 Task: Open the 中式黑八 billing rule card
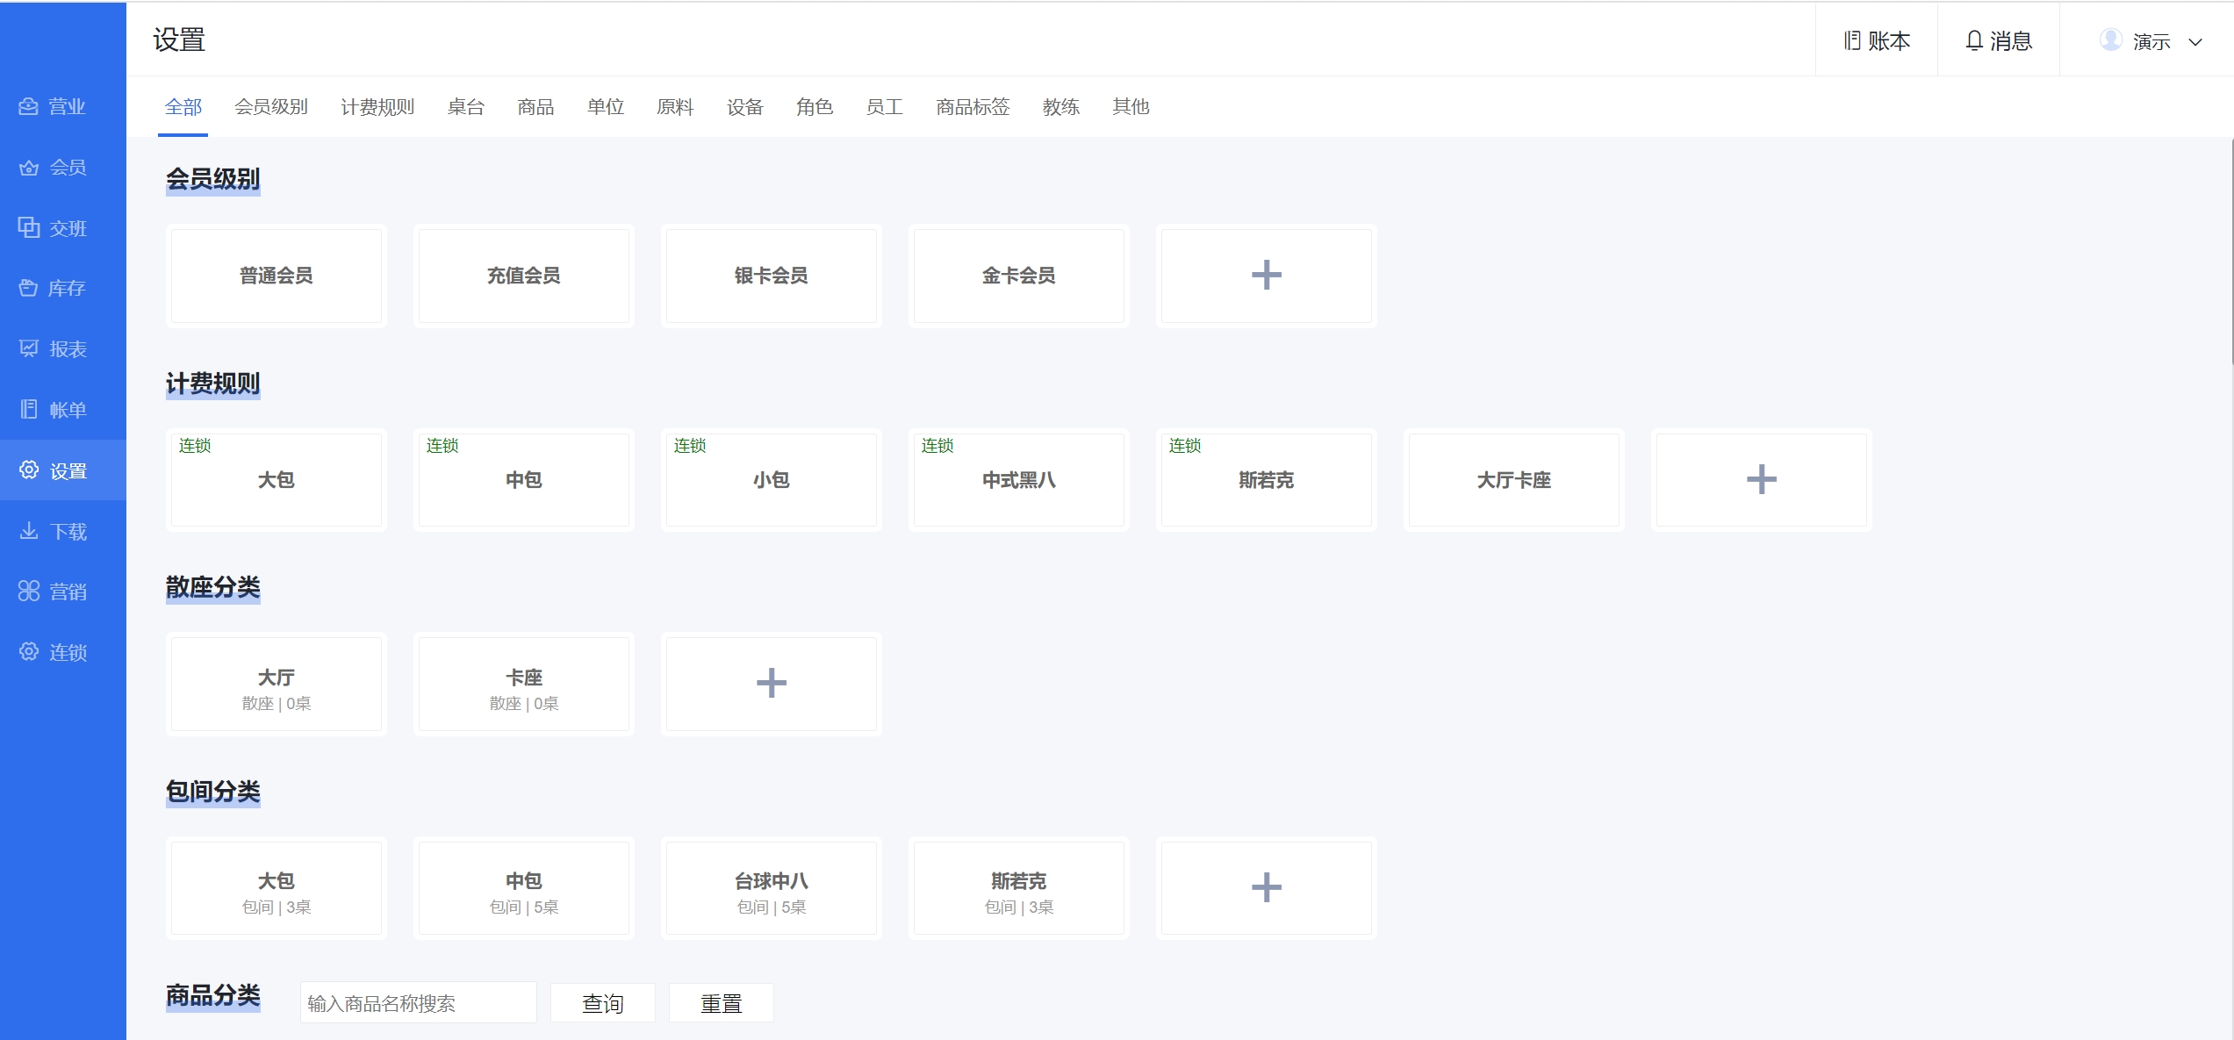tap(1018, 480)
